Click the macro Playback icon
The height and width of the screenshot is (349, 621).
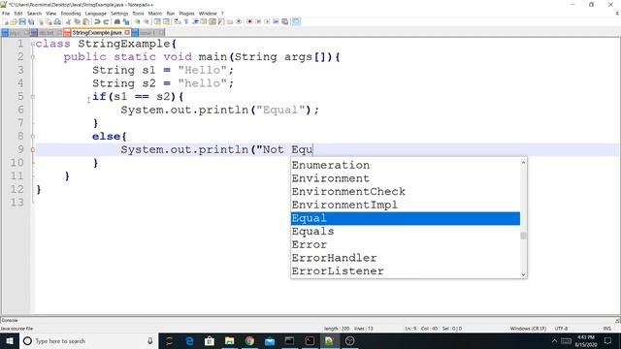[267, 21]
